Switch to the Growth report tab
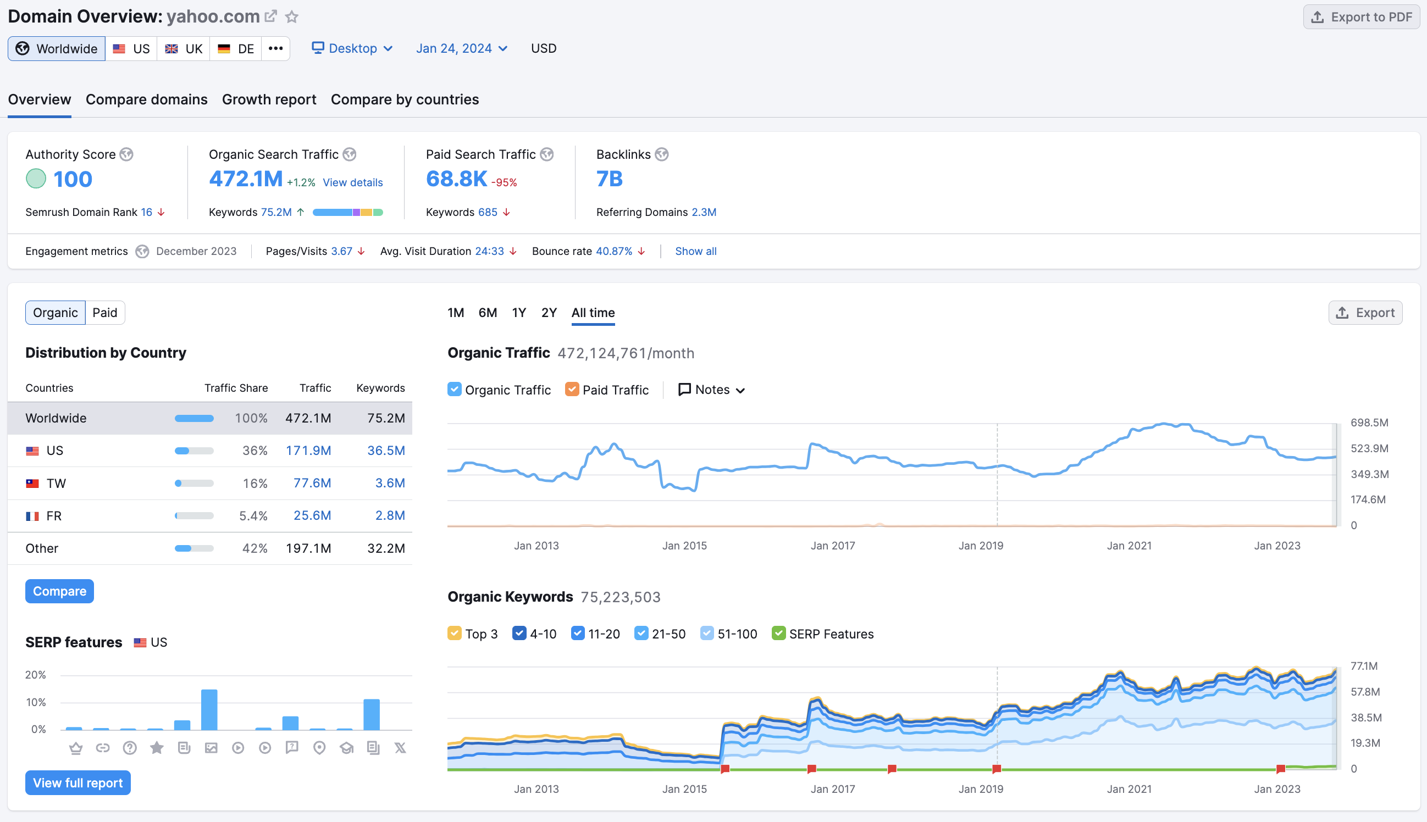 point(269,99)
